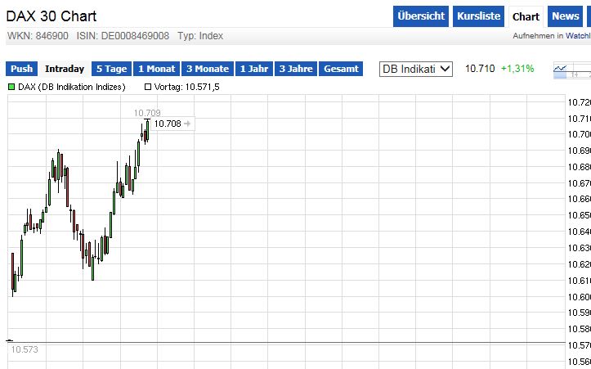Click the Typ: Index label
The width and height of the screenshot is (591, 369).
(200, 36)
